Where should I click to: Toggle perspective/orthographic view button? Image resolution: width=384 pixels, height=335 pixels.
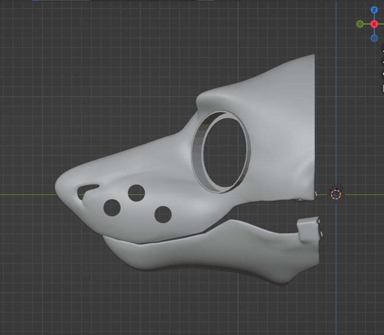point(382,88)
